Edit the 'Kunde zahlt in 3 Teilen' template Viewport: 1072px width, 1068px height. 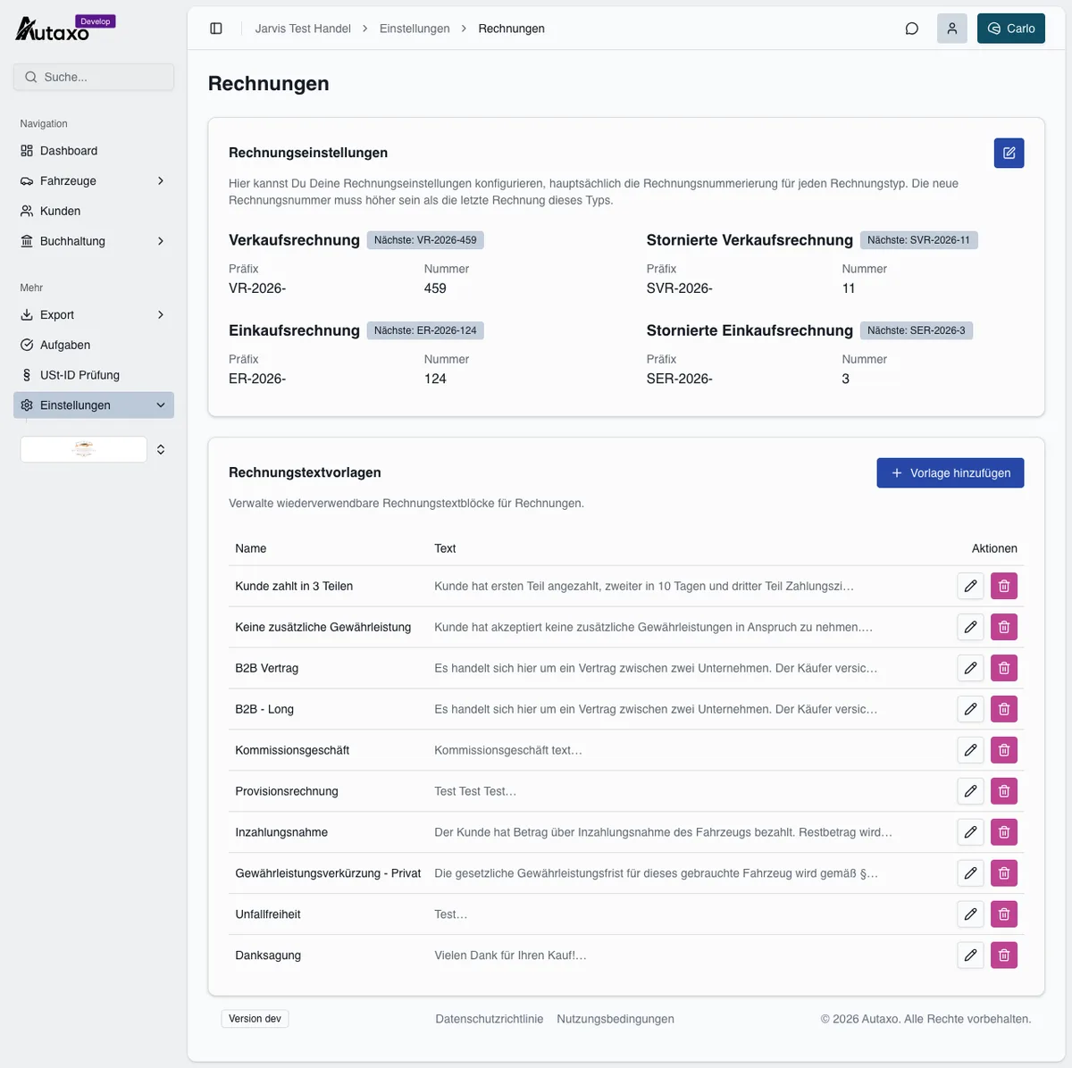970,586
